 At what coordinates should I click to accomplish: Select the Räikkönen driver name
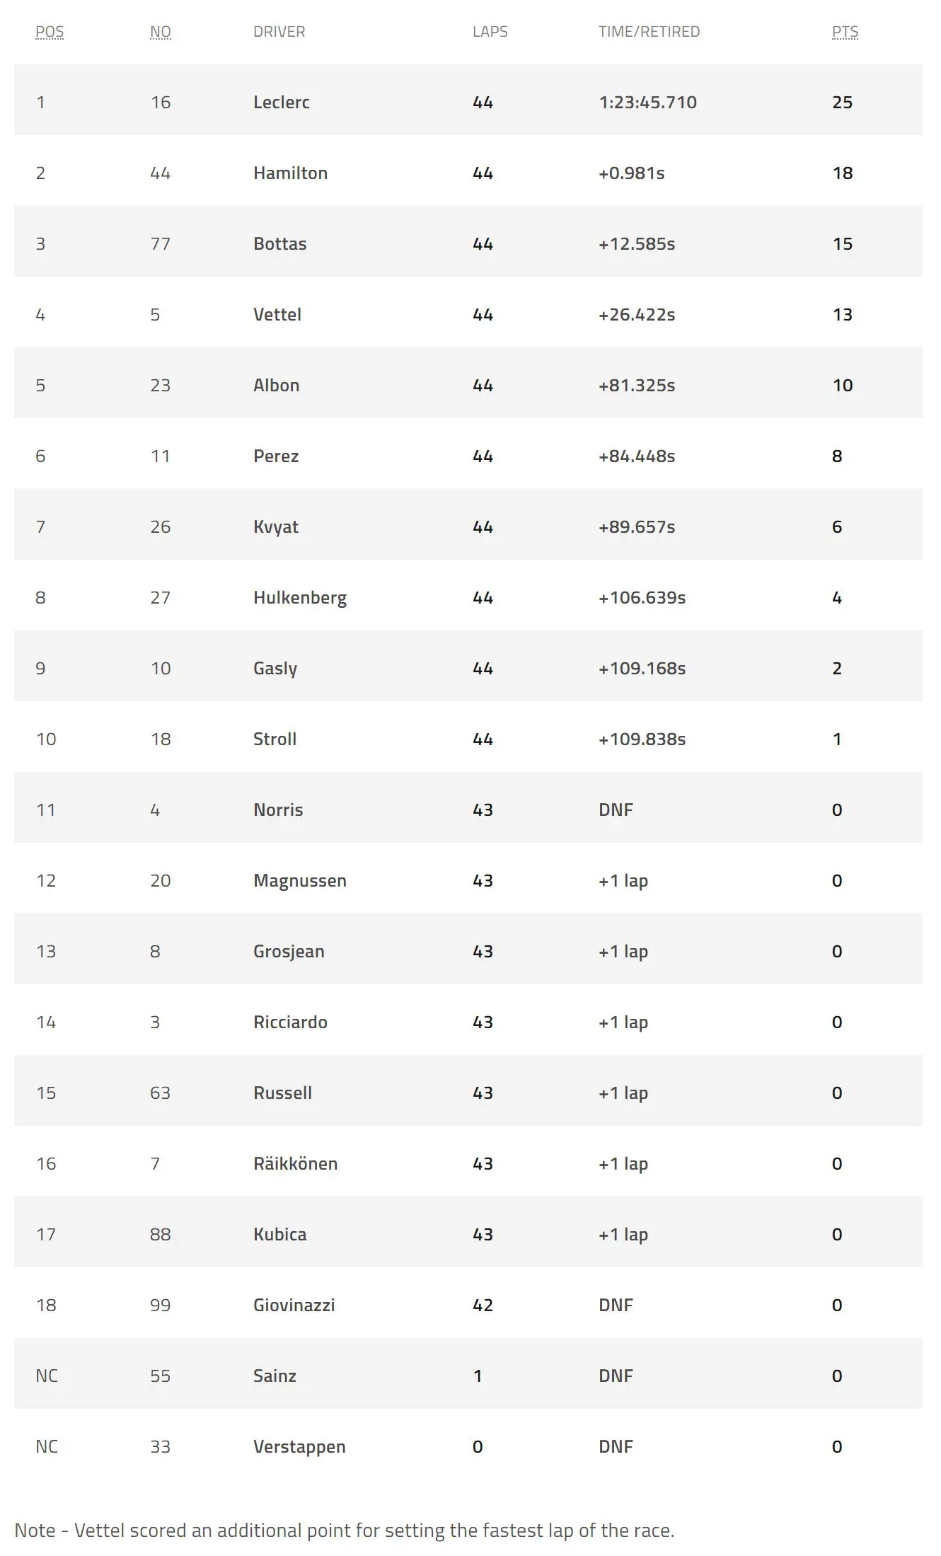pyautogui.click(x=295, y=1164)
